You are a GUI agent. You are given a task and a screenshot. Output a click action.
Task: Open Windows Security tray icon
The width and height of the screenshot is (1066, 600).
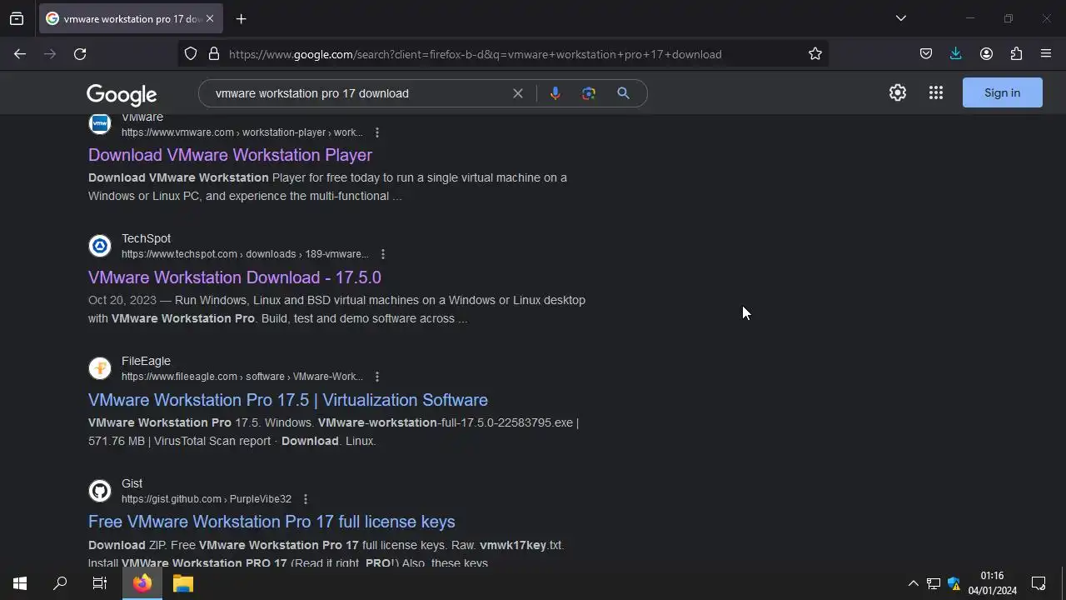tap(954, 583)
